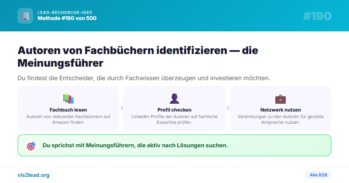Click the subtitle starting 'Du findest die Entscheider'
The image size is (349, 183).
(x=144, y=78)
